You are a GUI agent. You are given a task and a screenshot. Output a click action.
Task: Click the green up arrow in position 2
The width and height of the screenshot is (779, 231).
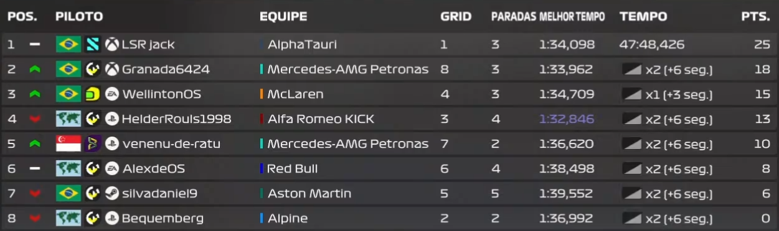[35, 70]
